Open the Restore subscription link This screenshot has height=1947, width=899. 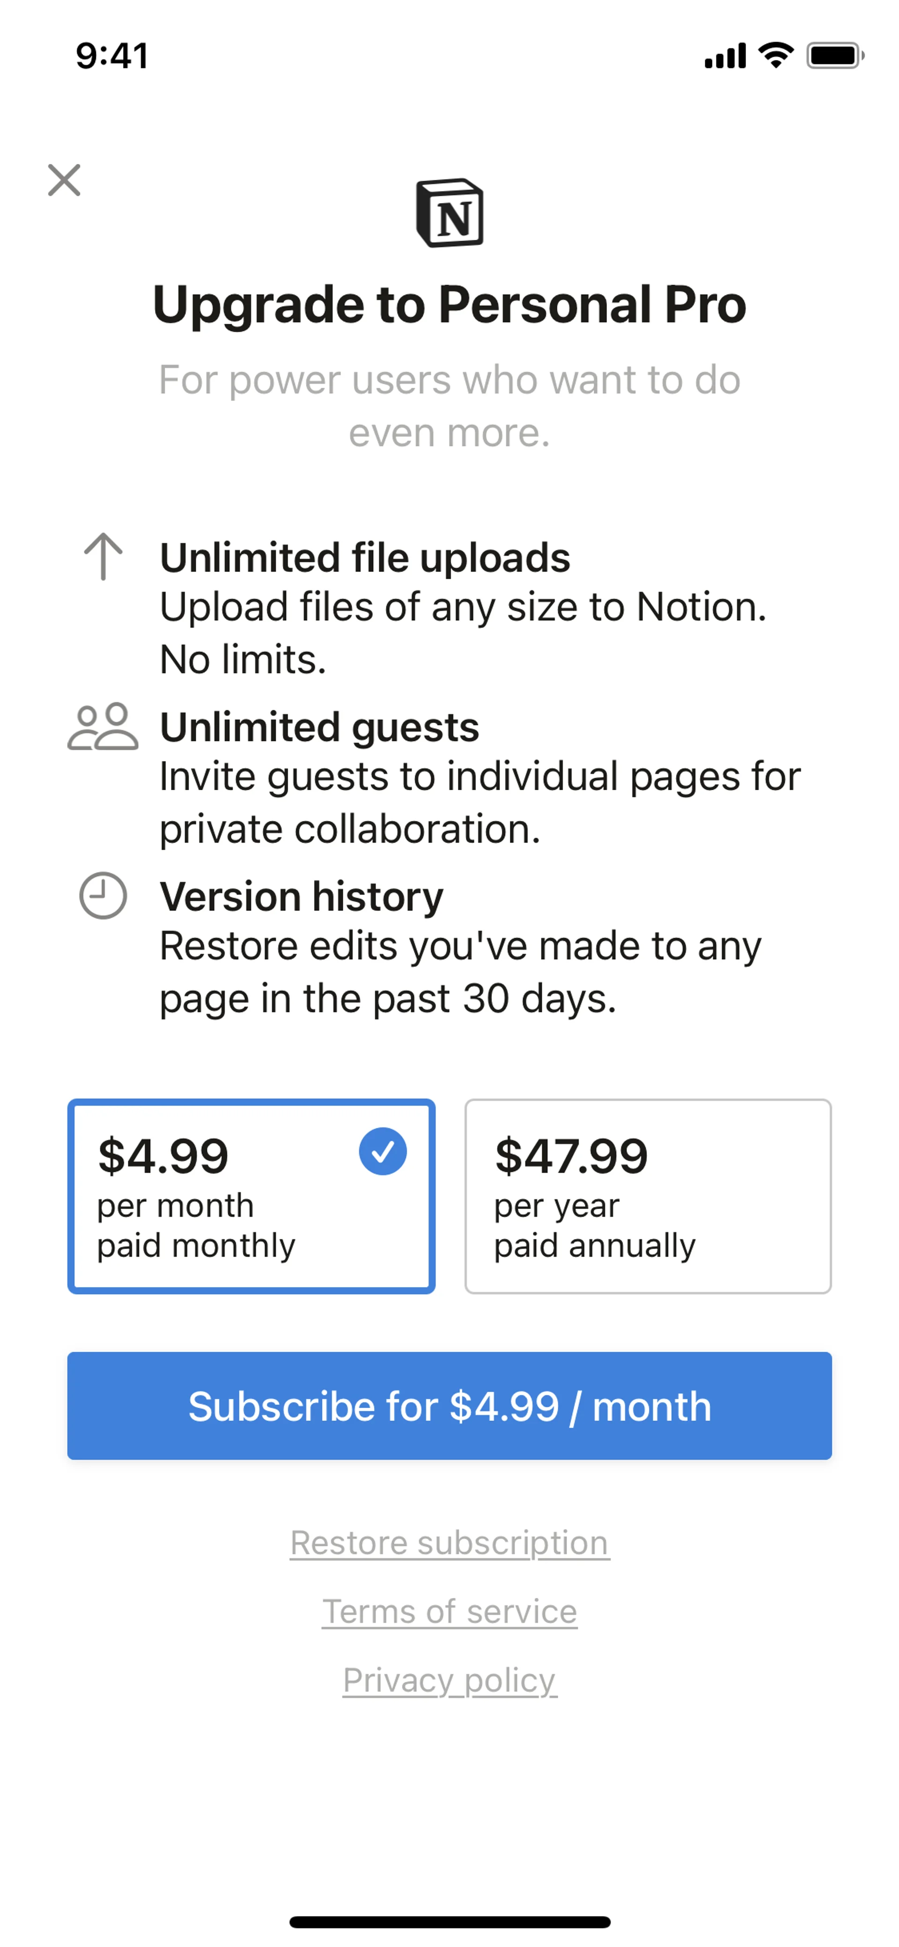click(x=449, y=1543)
